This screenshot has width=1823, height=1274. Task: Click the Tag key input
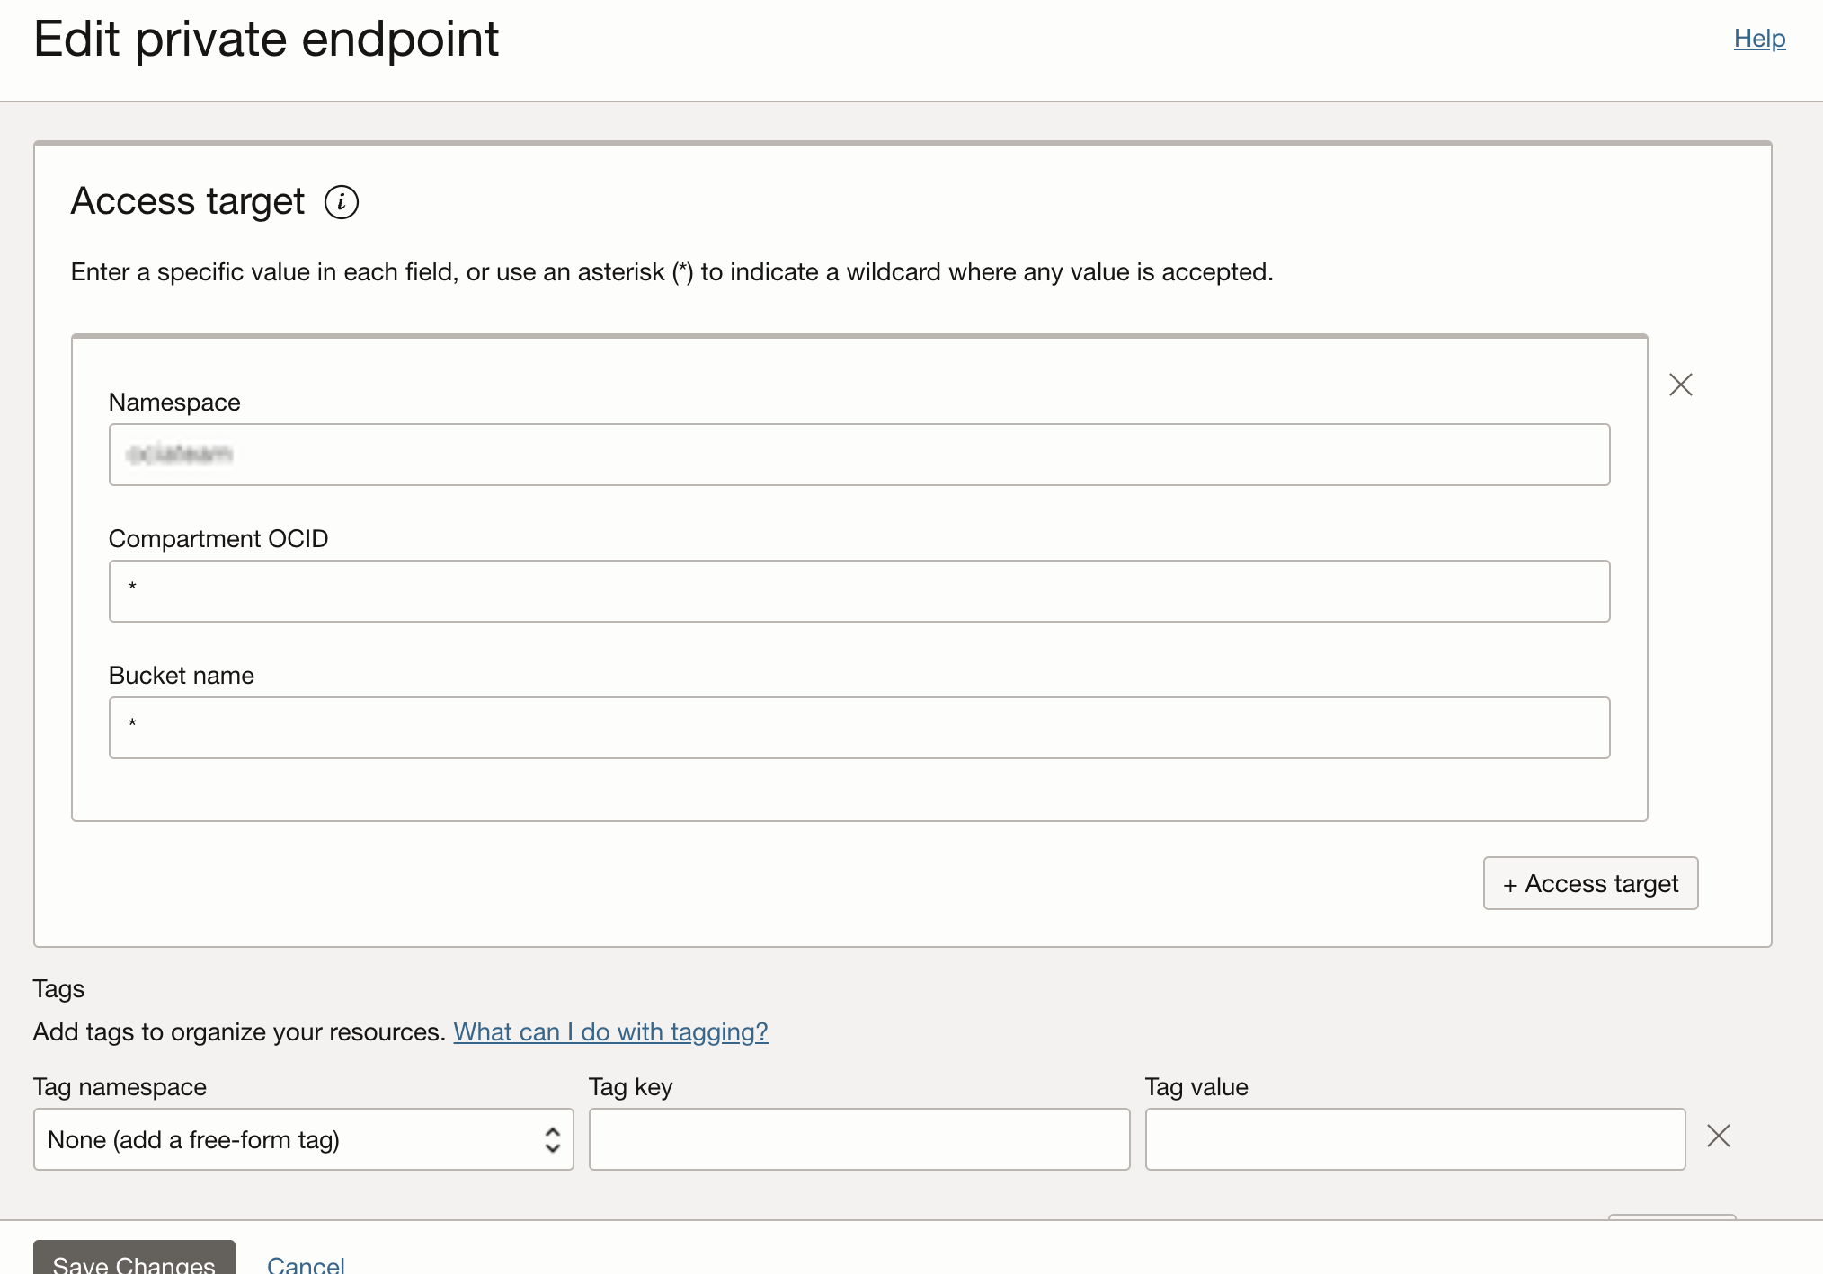858,1139
